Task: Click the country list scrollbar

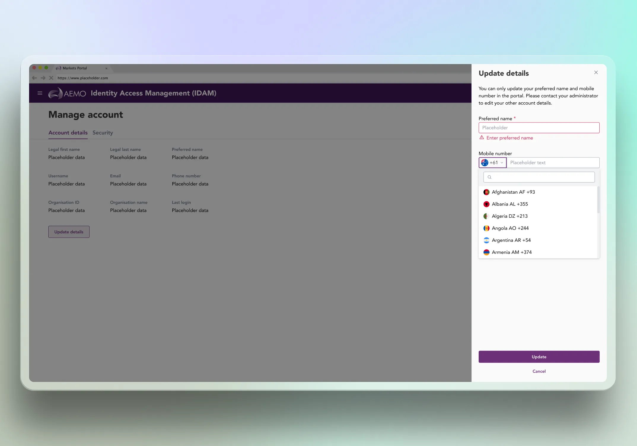Action: pyautogui.click(x=598, y=200)
